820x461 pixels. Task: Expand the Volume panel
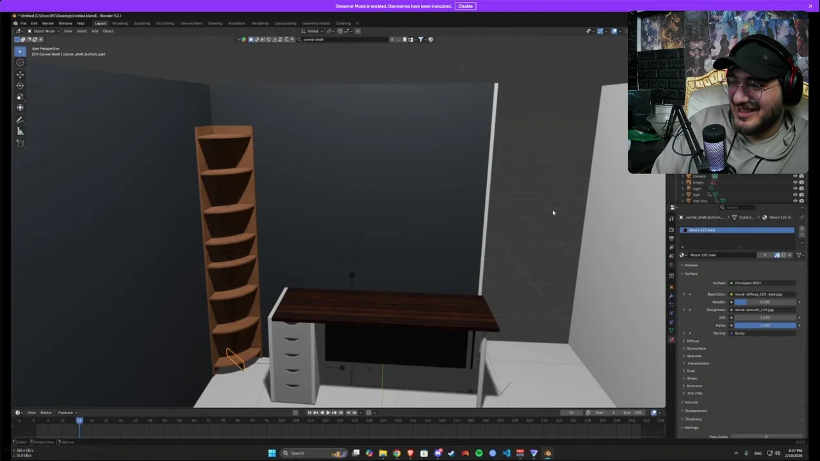691,402
